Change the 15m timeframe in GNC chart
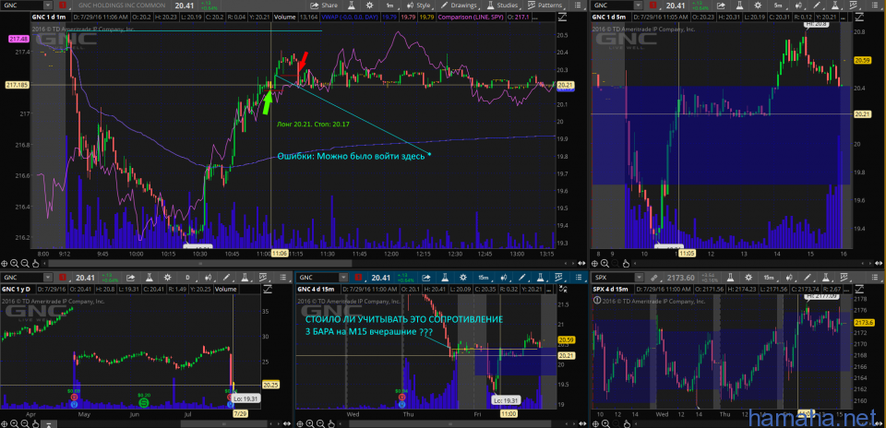 [485, 278]
